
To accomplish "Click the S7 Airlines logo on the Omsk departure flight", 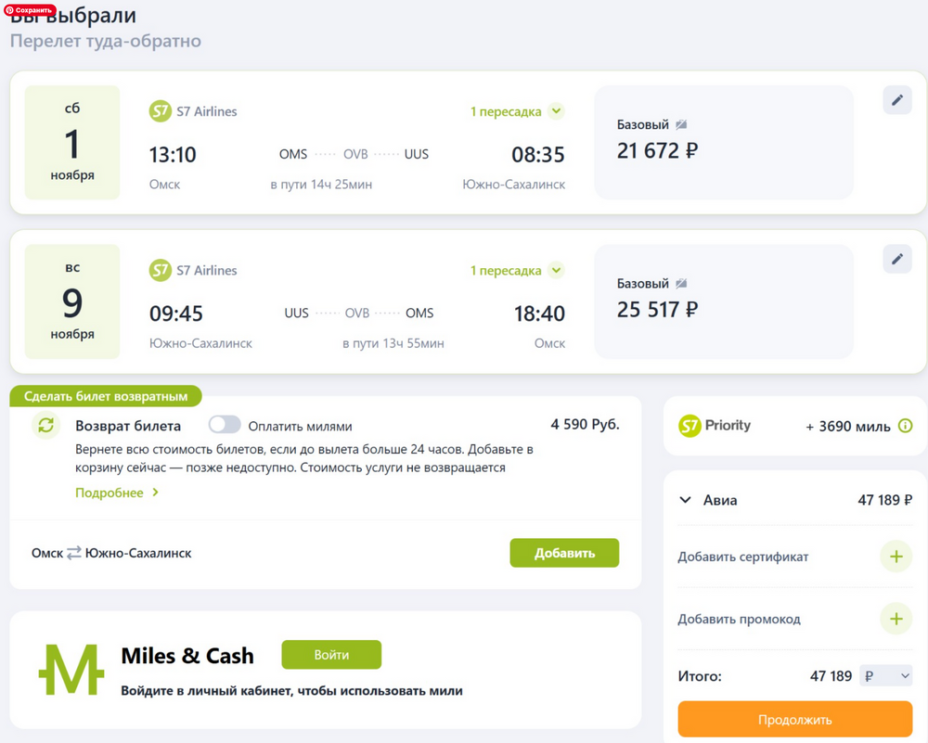I will [x=161, y=111].
